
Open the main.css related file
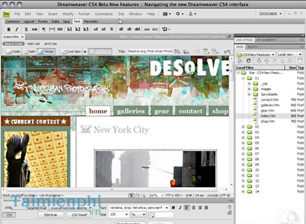(x=34, y=44)
